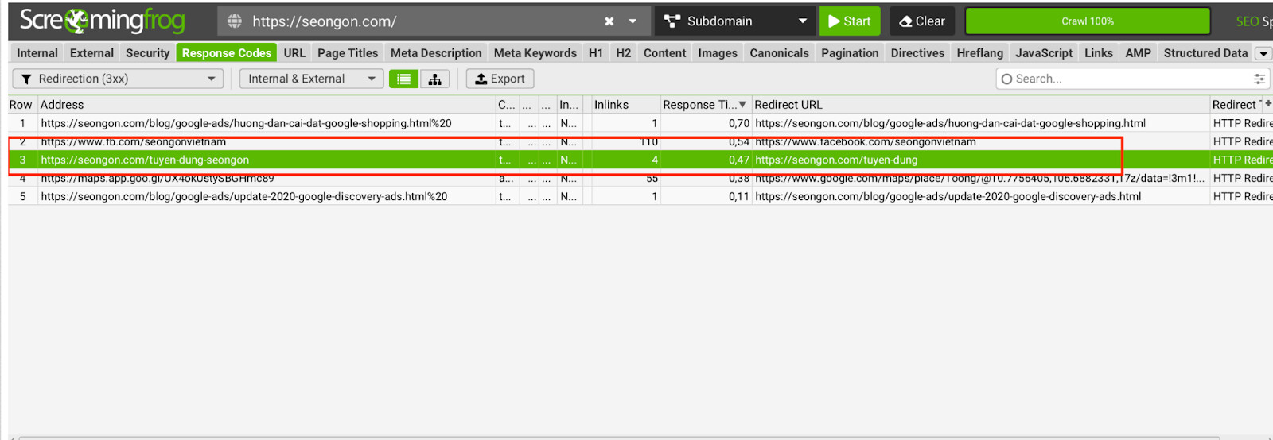Image resolution: width=1273 pixels, height=440 pixels.
Task: Switch to list view icon
Action: 403,79
